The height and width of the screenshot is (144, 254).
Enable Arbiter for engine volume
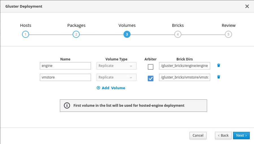[151, 67]
